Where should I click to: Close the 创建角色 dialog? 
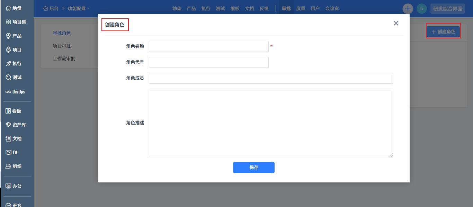[396, 23]
